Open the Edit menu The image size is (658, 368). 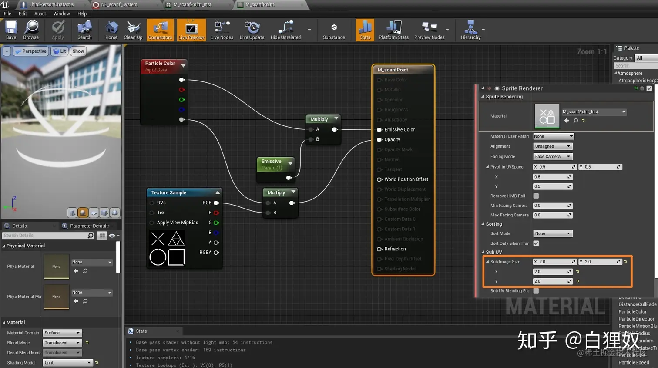coord(23,14)
